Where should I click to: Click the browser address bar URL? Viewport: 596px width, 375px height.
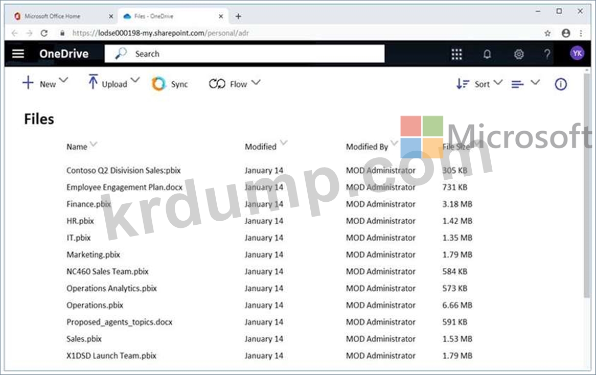(x=161, y=33)
